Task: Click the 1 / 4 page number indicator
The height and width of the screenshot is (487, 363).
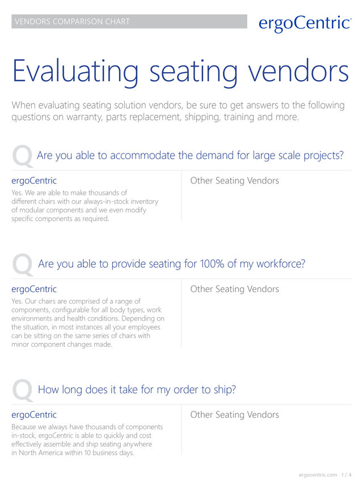Action: click(347, 474)
